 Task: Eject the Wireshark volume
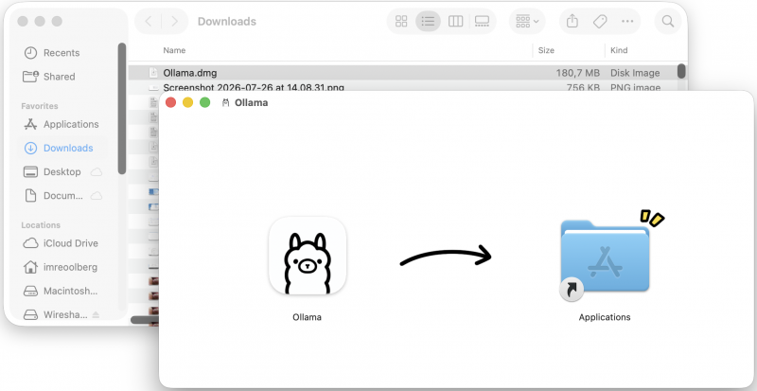coord(96,314)
